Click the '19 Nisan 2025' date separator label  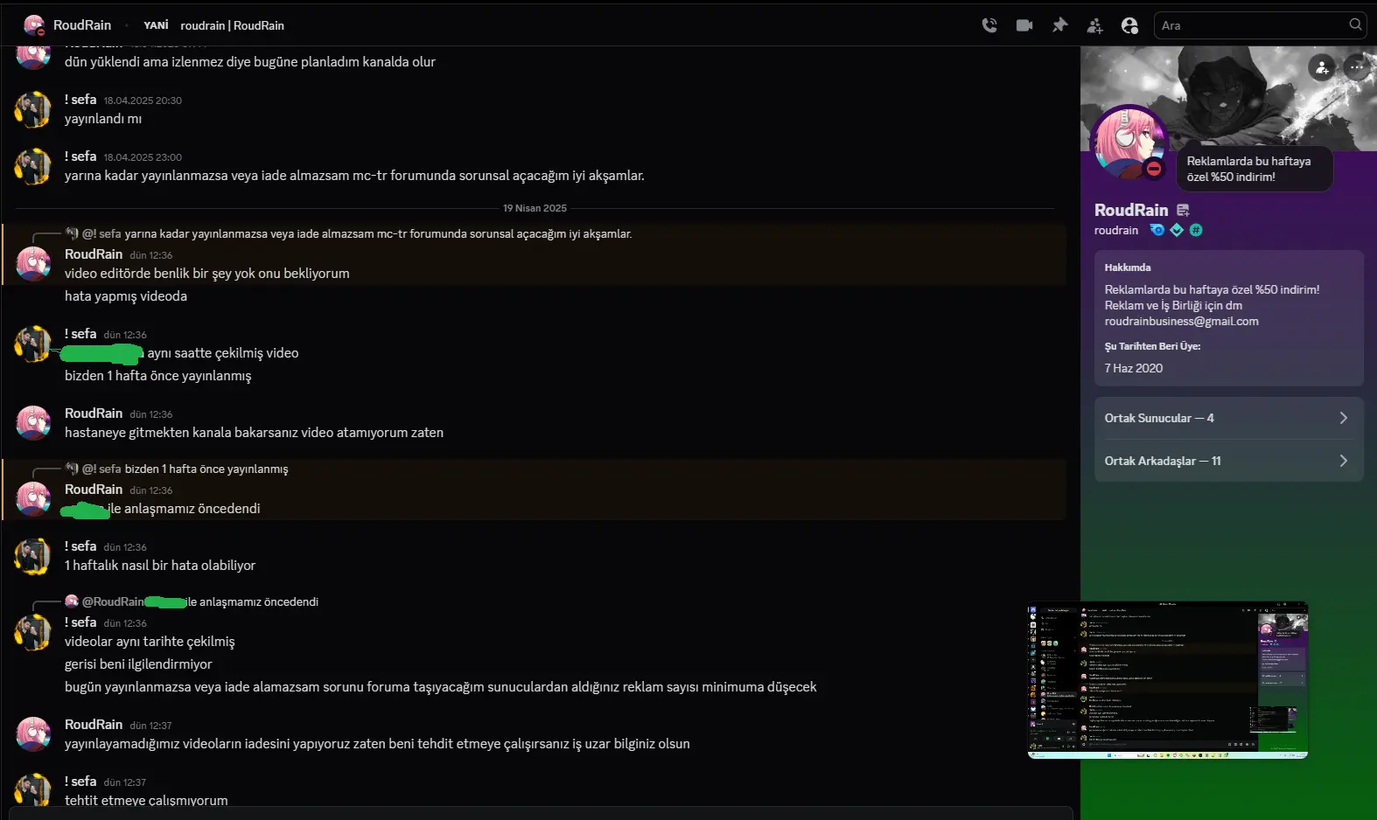(x=535, y=208)
